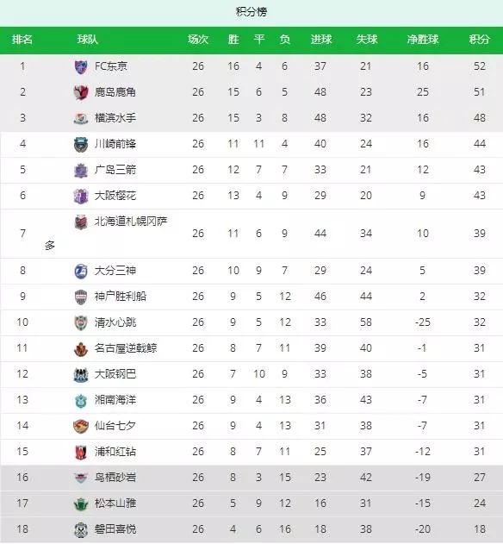Select the 北海道札幌冈萨多 team badge
The image size is (503, 544).
coord(81,222)
